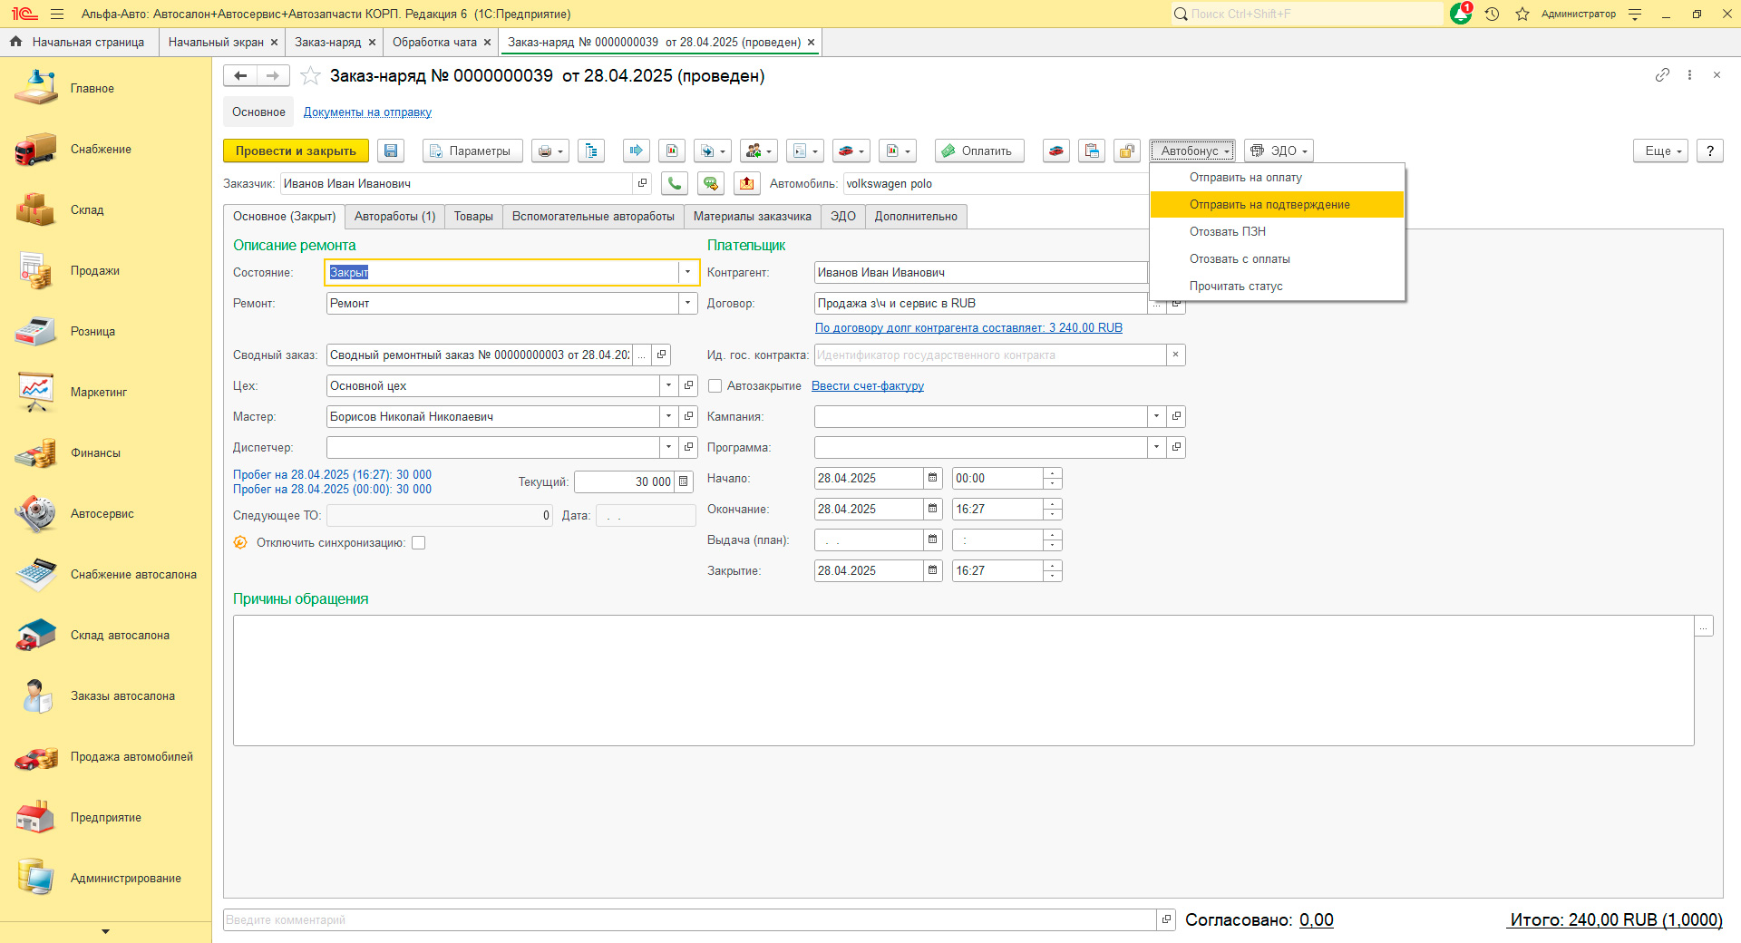Expand the Кампания dropdown arrow
The width and height of the screenshot is (1741, 943).
(x=1156, y=416)
